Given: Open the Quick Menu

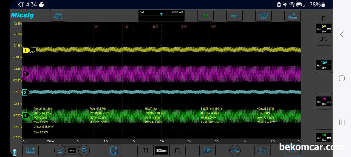Looking at the screenshot, I should (30, 151).
